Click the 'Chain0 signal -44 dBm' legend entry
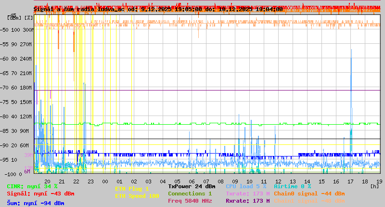Viewport: 385px width, 207px height. click(x=309, y=194)
